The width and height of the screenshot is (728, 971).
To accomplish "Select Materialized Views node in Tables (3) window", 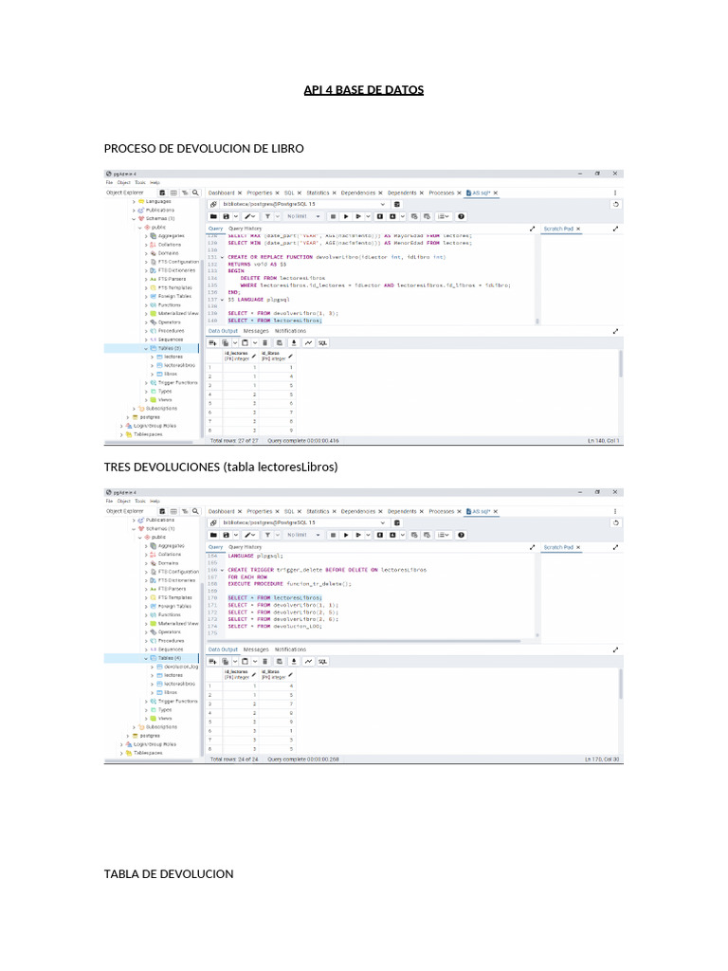I will point(177,314).
